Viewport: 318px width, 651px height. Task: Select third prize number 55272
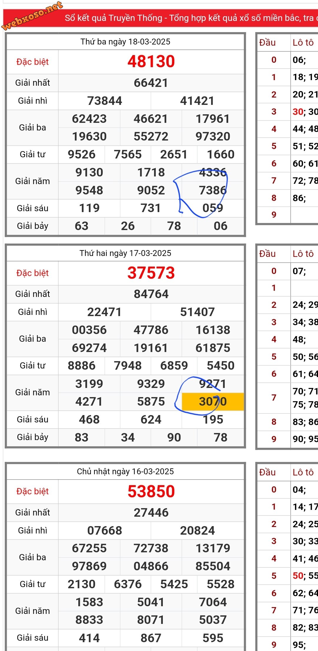151,136
